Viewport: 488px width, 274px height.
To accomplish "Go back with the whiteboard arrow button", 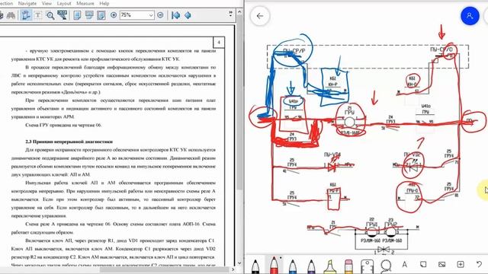I will [260, 16].
